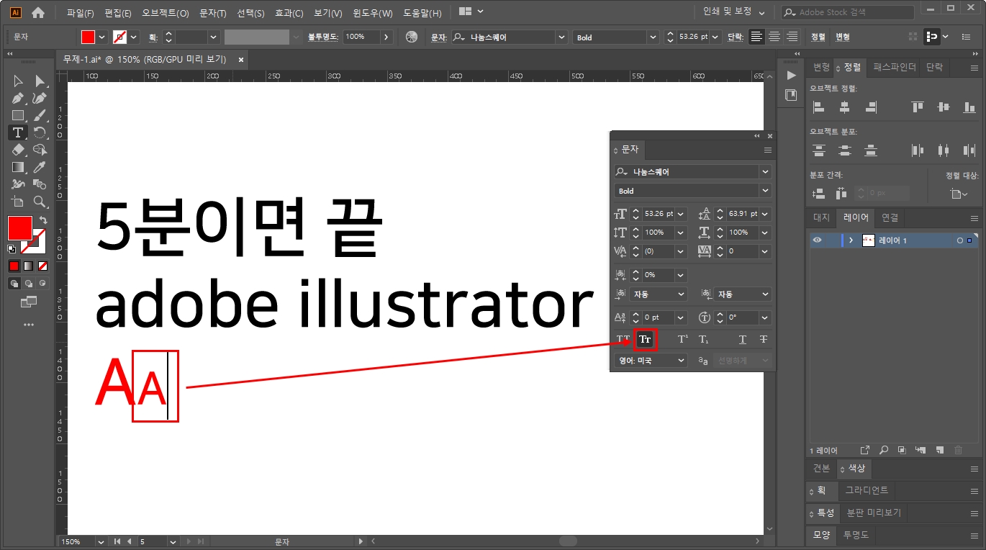Click 단락 link in control bar

click(x=735, y=37)
